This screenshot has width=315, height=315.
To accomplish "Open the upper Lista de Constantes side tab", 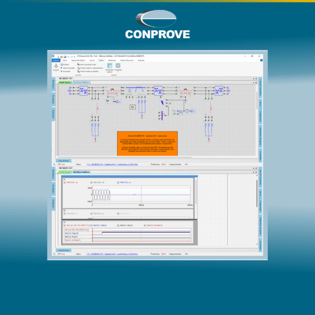I will (x=260, y=88).
